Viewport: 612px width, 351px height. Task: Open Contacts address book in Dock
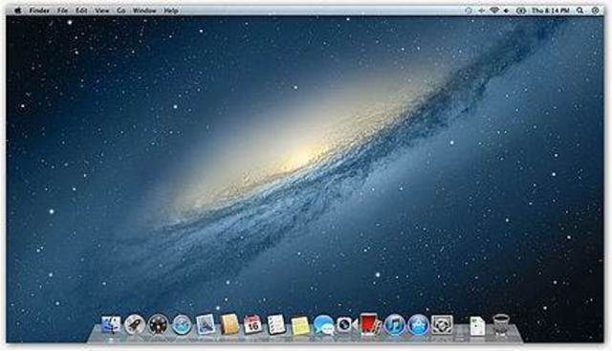(x=229, y=324)
